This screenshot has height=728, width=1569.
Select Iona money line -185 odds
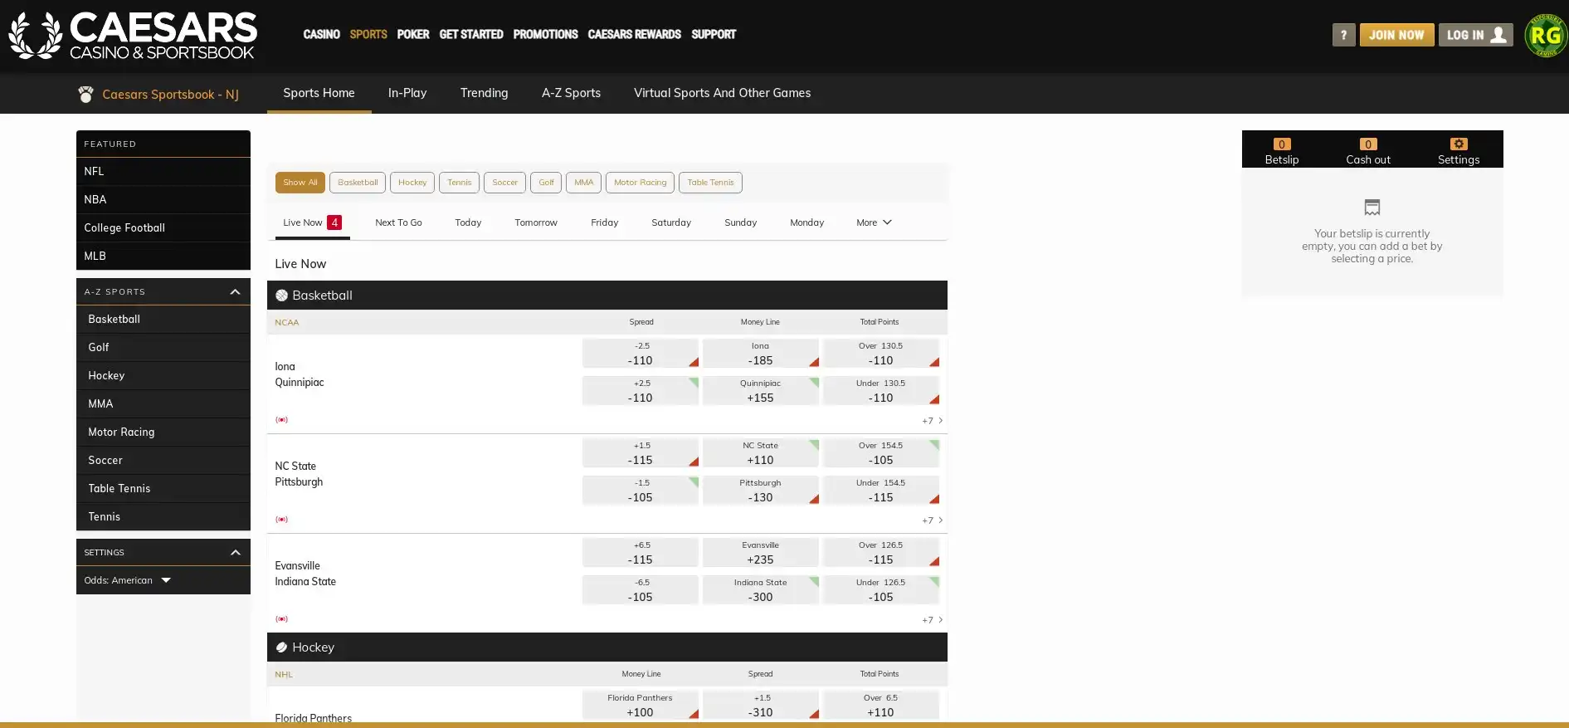pos(760,354)
